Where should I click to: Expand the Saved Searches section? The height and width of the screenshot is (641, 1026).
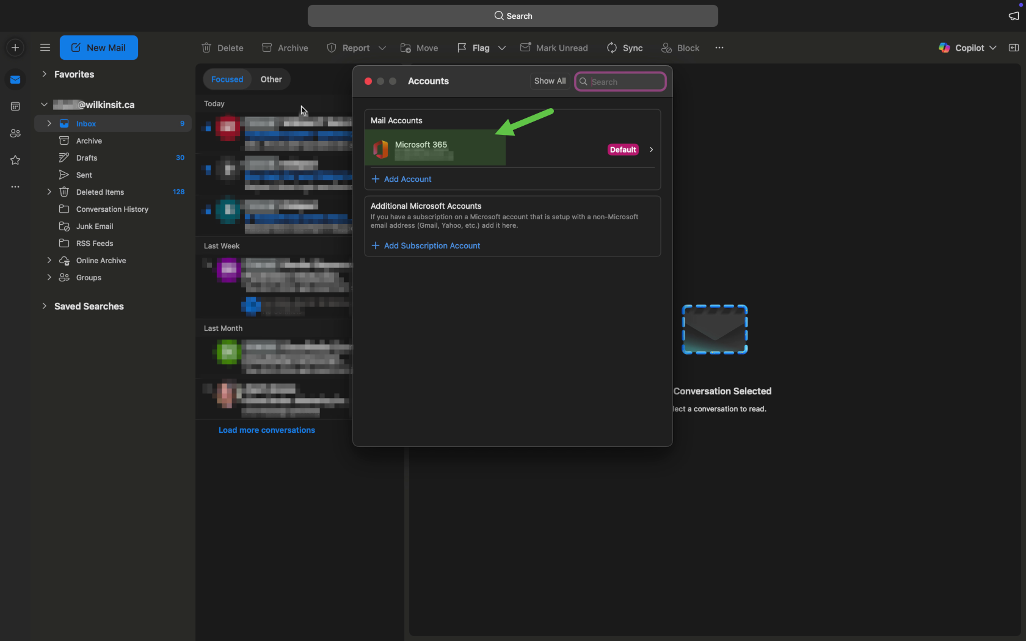tap(44, 306)
